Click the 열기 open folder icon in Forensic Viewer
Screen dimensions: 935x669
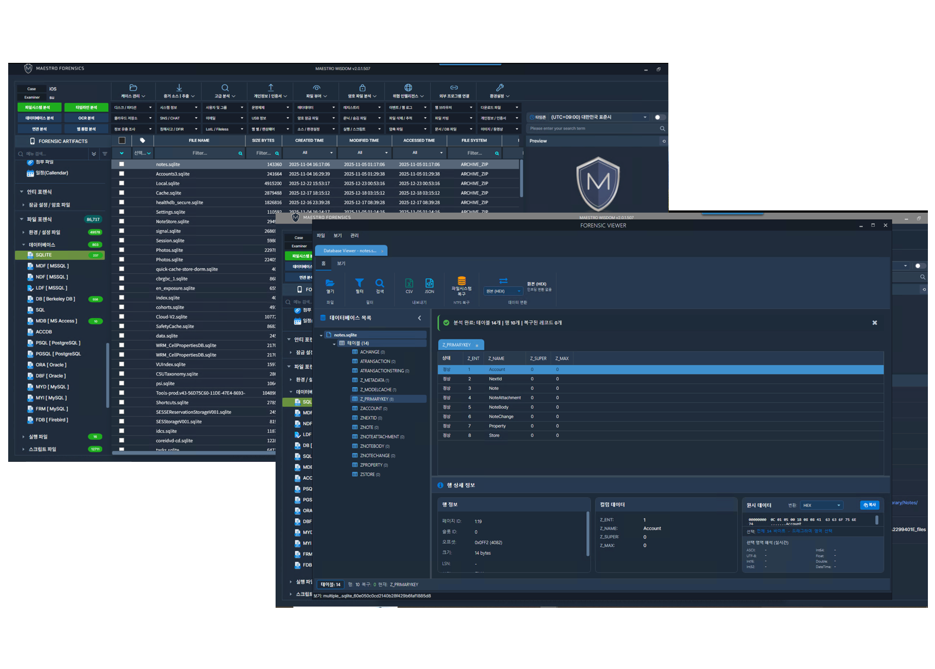pyautogui.click(x=330, y=283)
